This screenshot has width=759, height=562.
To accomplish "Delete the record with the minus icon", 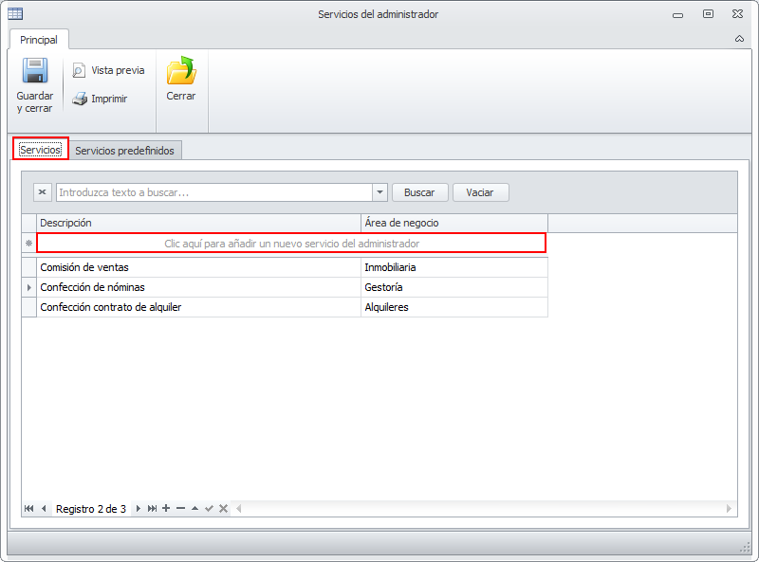I will pyautogui.click(x=180, y=508).
